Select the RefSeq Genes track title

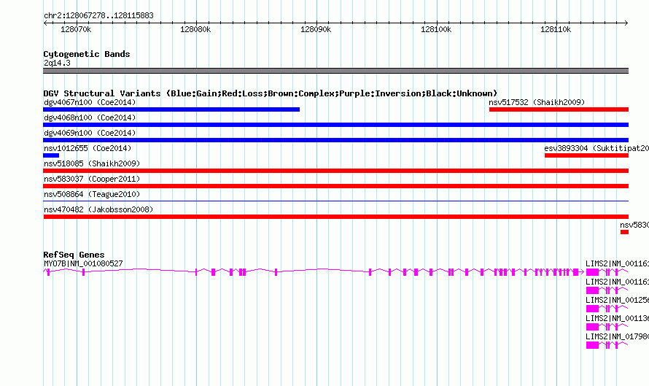click(x=74, y=255)
